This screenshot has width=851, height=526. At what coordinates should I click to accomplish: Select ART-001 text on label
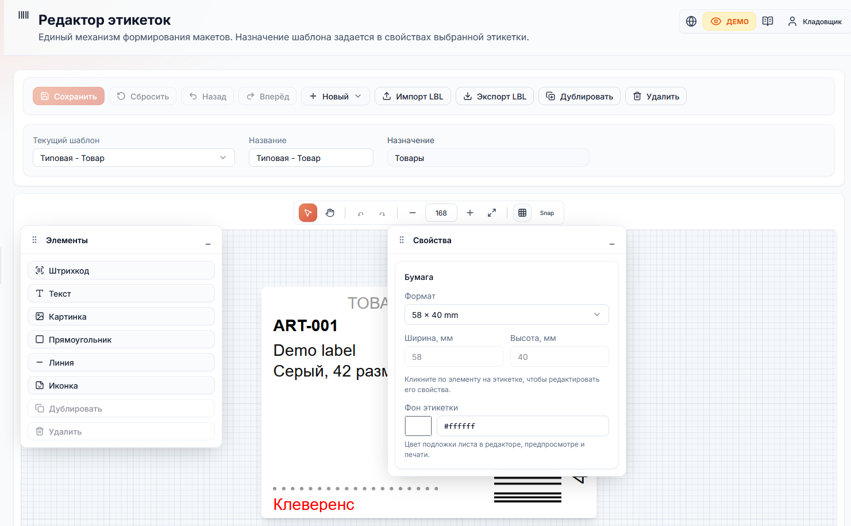(x=306, y=325)
